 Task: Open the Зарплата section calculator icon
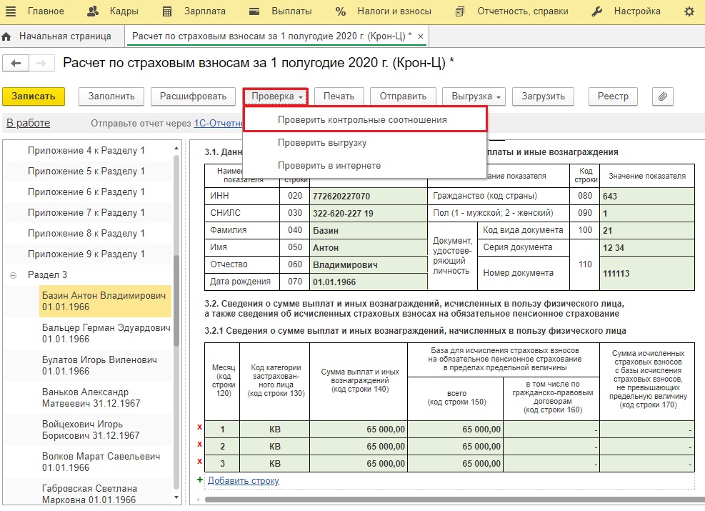167,11
